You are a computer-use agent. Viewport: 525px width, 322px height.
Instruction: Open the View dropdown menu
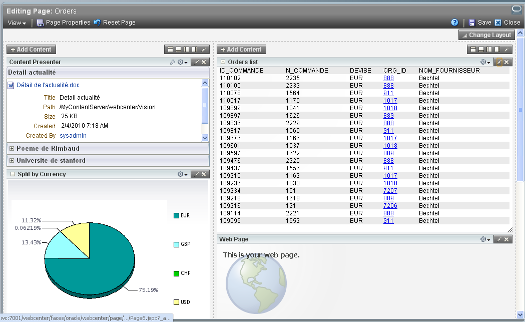pyautogui.click(x=17, y=23)
